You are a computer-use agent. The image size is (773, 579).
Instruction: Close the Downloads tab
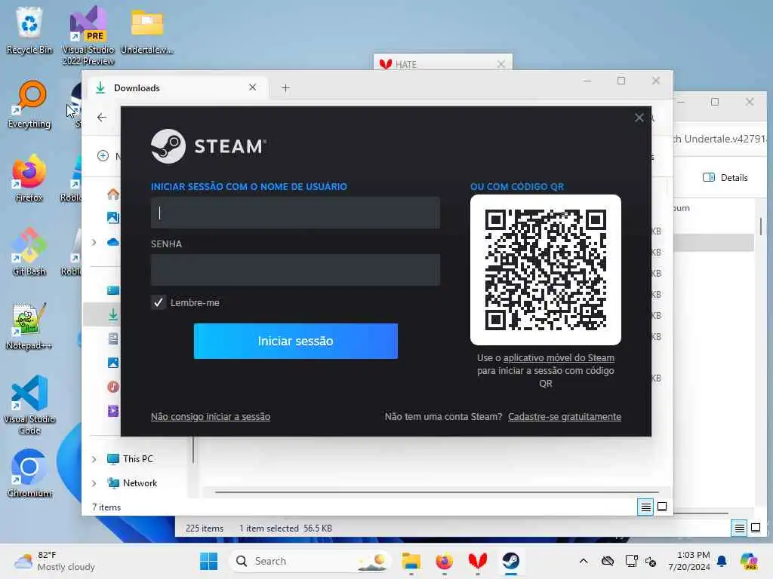coord(252,87)
